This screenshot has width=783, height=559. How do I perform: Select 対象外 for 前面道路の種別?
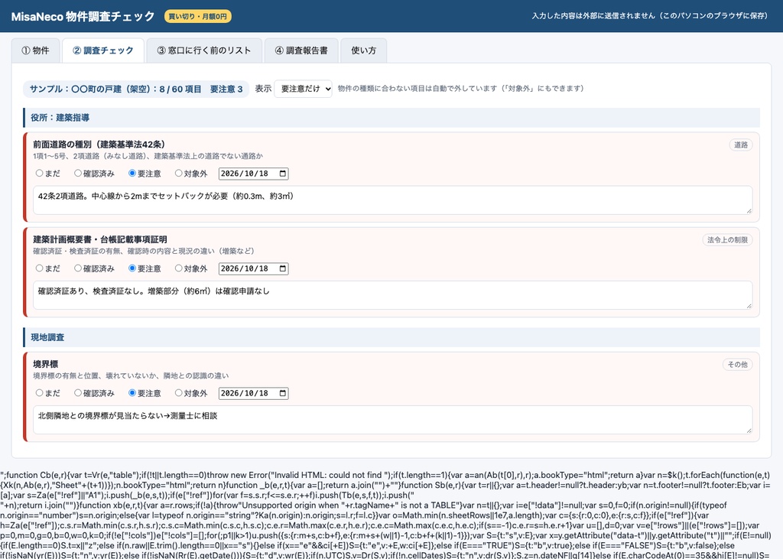pyautogui.click(x=178, y=174)
